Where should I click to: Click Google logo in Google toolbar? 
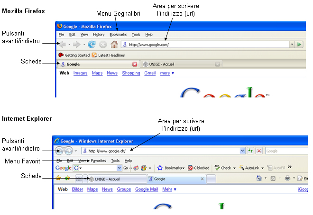[63, 168]
